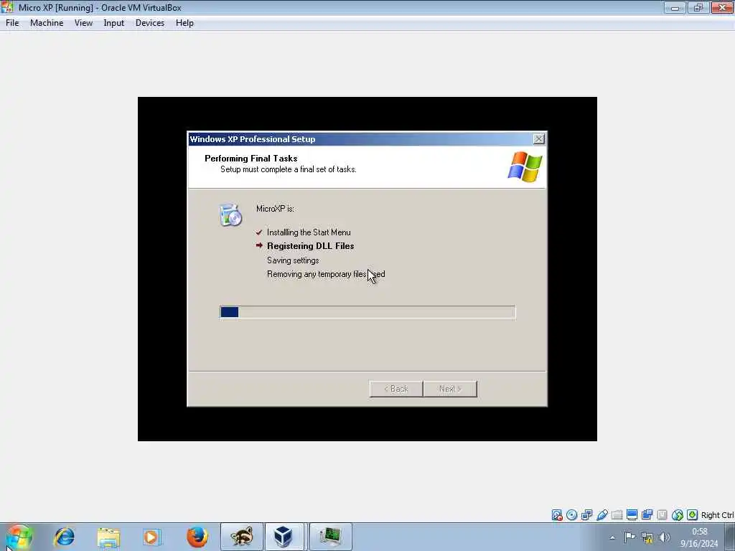Open Internet Explorer from the taskbar
This screenshot has height=551, width=735.
coord(65,537)
